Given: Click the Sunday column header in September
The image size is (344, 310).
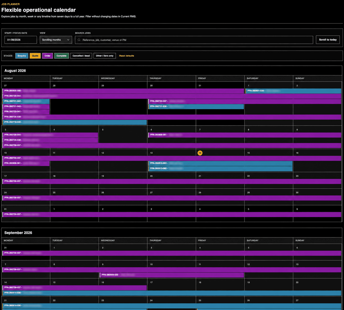Looking at the screenshot, I should pos(300,241).
